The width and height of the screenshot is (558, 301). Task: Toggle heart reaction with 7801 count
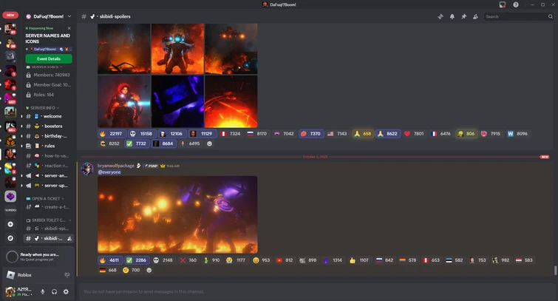point(414,134)
